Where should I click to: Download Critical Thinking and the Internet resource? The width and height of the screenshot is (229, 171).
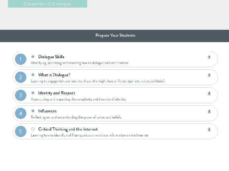click(x=209, y=129)
